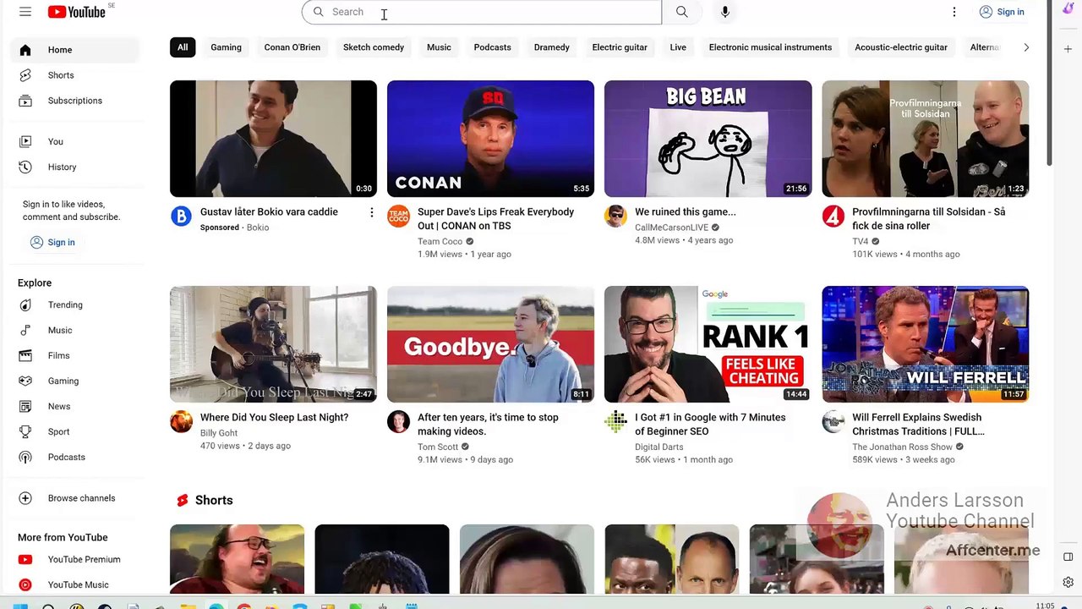This screenshot has width=1082, height=609.
Task: Click the YouTube logo
Action: click(x=77, y=12)
